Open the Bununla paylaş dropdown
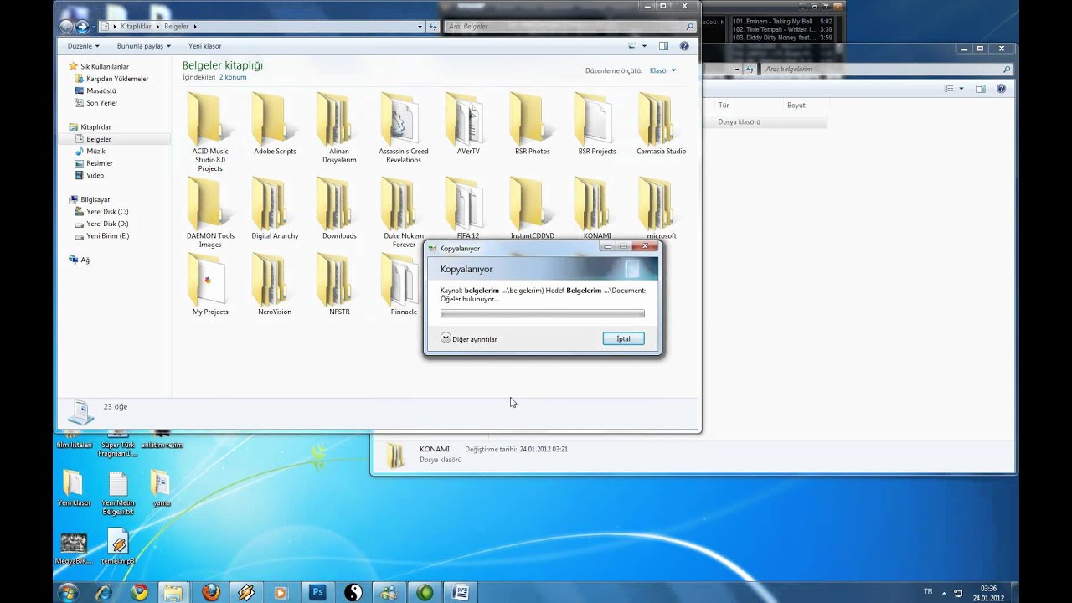Image resolution: width=1072 pixels, height=603 pixels. point(143,46)
